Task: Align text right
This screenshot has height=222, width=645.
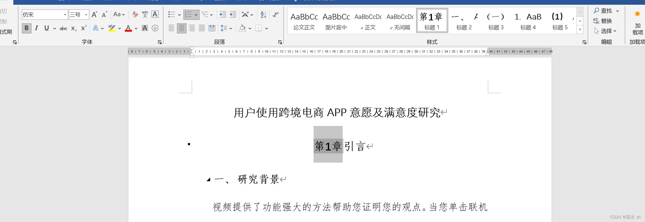Action: [x=192, y=28]
